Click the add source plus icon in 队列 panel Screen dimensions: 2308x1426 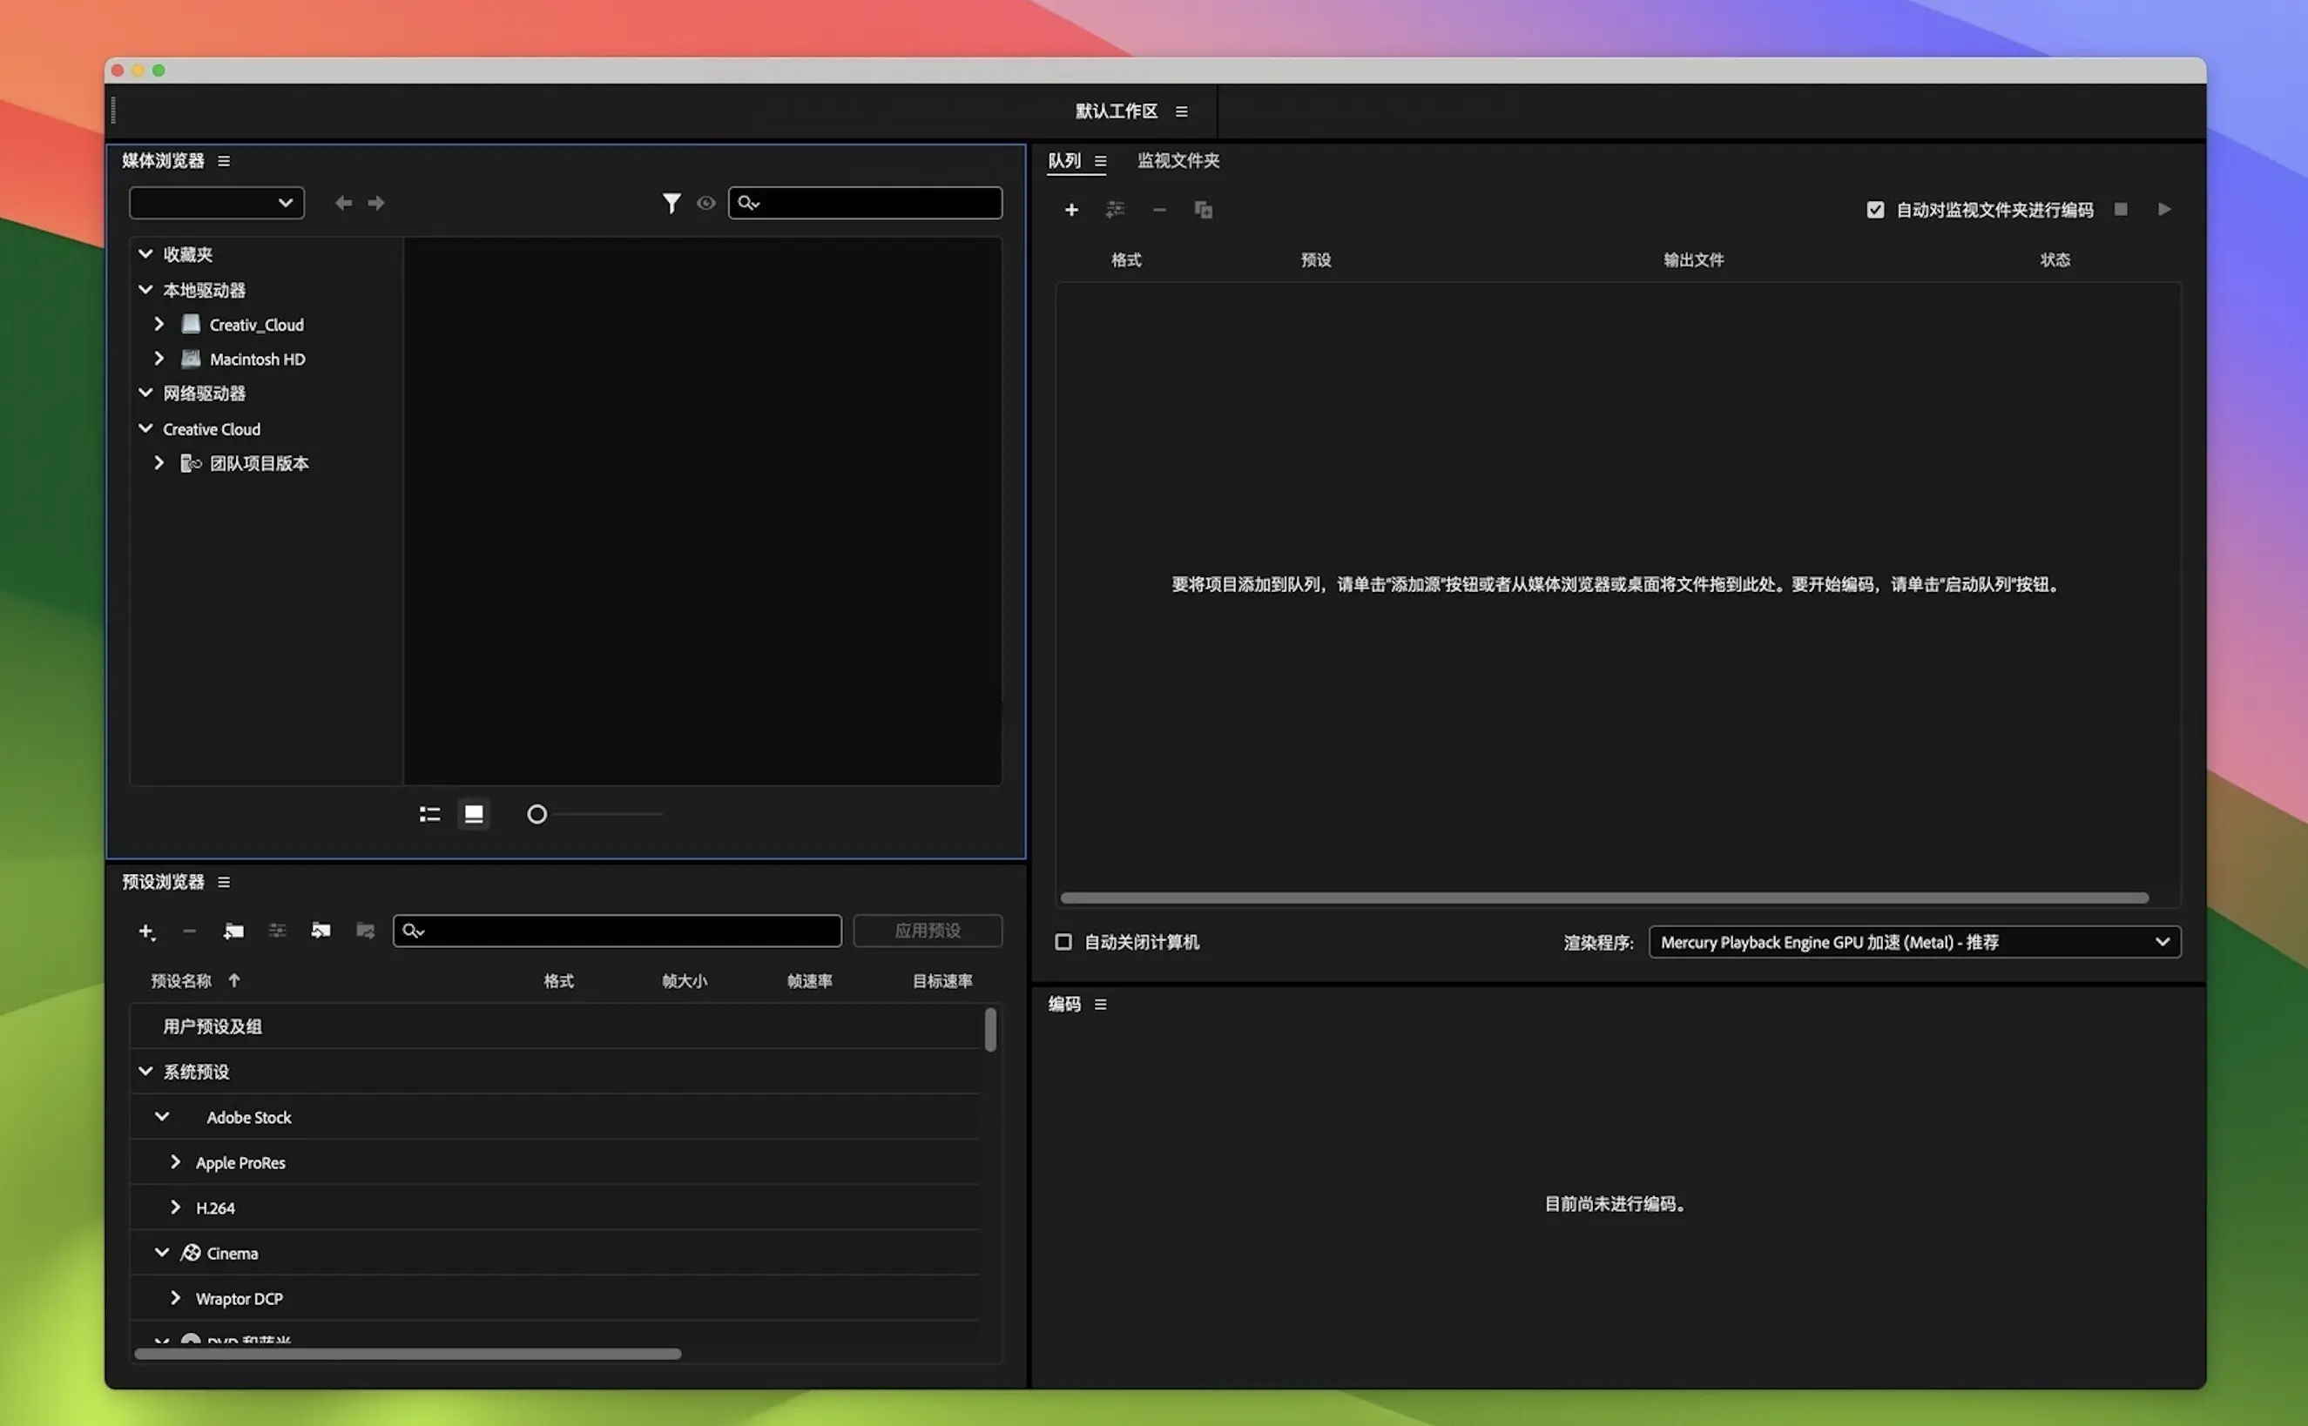pos(1071,209)
